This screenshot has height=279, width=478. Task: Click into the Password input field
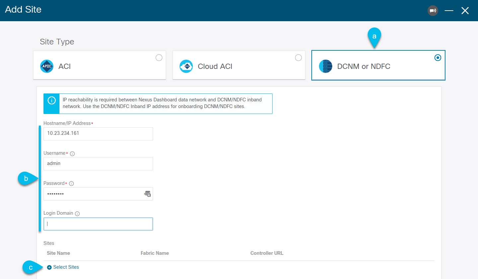98,194
